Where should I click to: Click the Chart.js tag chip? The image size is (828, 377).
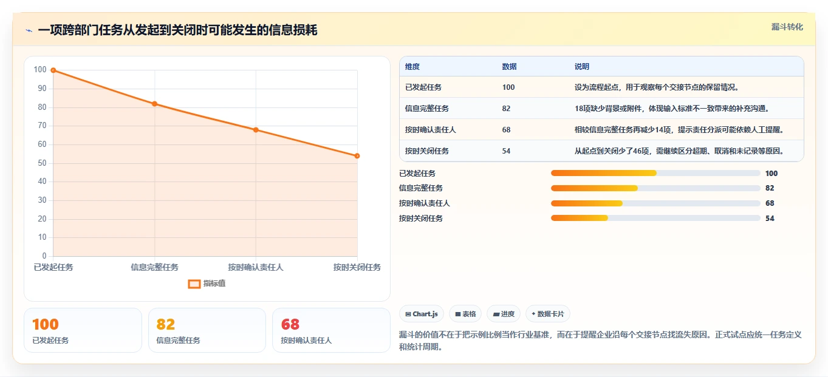click(421, 314)
